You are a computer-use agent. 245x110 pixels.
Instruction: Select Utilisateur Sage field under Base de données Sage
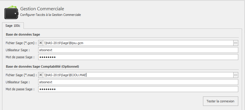pos(138,50)
